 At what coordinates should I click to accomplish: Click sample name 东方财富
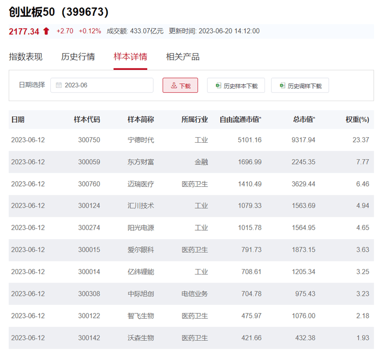click(141, 162)
